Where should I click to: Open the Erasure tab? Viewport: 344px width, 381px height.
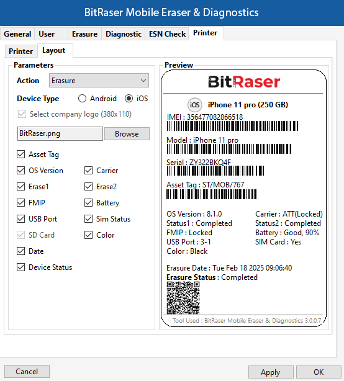pyautogui.click(x=84, y=34)
